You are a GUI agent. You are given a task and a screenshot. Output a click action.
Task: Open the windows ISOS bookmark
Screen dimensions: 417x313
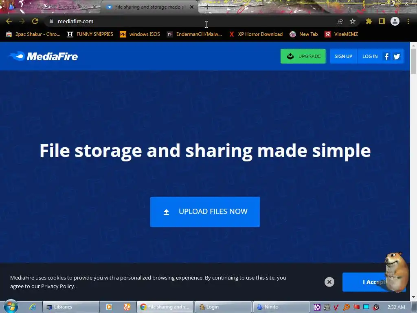[x=140, y=34]
